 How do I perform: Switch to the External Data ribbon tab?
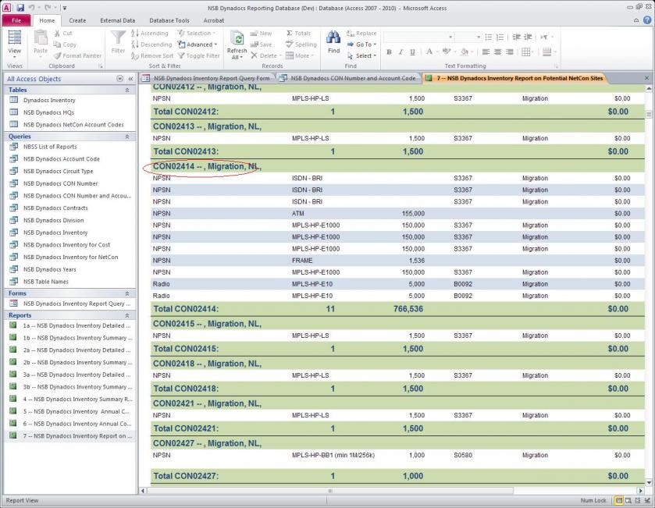pyautogui.click(x=117, y=20)
